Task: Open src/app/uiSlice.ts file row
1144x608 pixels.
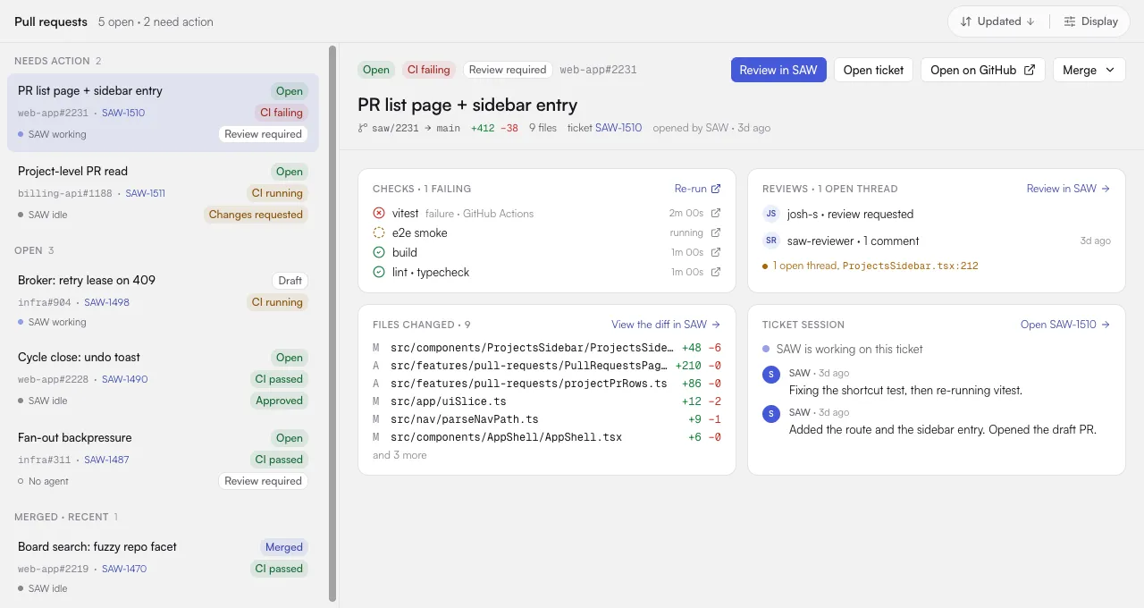Action: [547, 401]
